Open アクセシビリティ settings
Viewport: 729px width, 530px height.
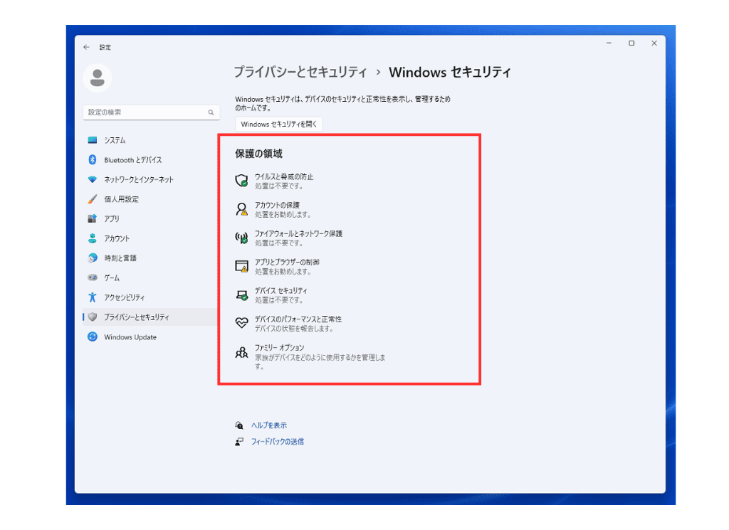pyautogui.click(x=128, y=297)
